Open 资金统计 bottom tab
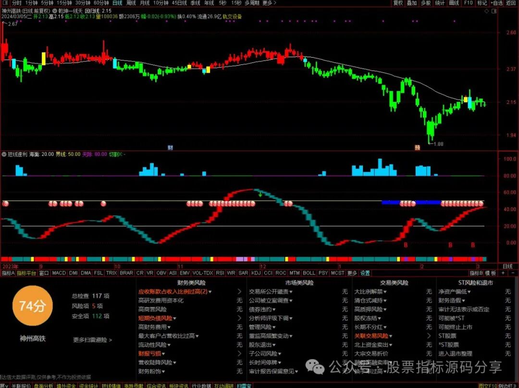The height and width of the screenshot is (388, 519). pos(88,386)
